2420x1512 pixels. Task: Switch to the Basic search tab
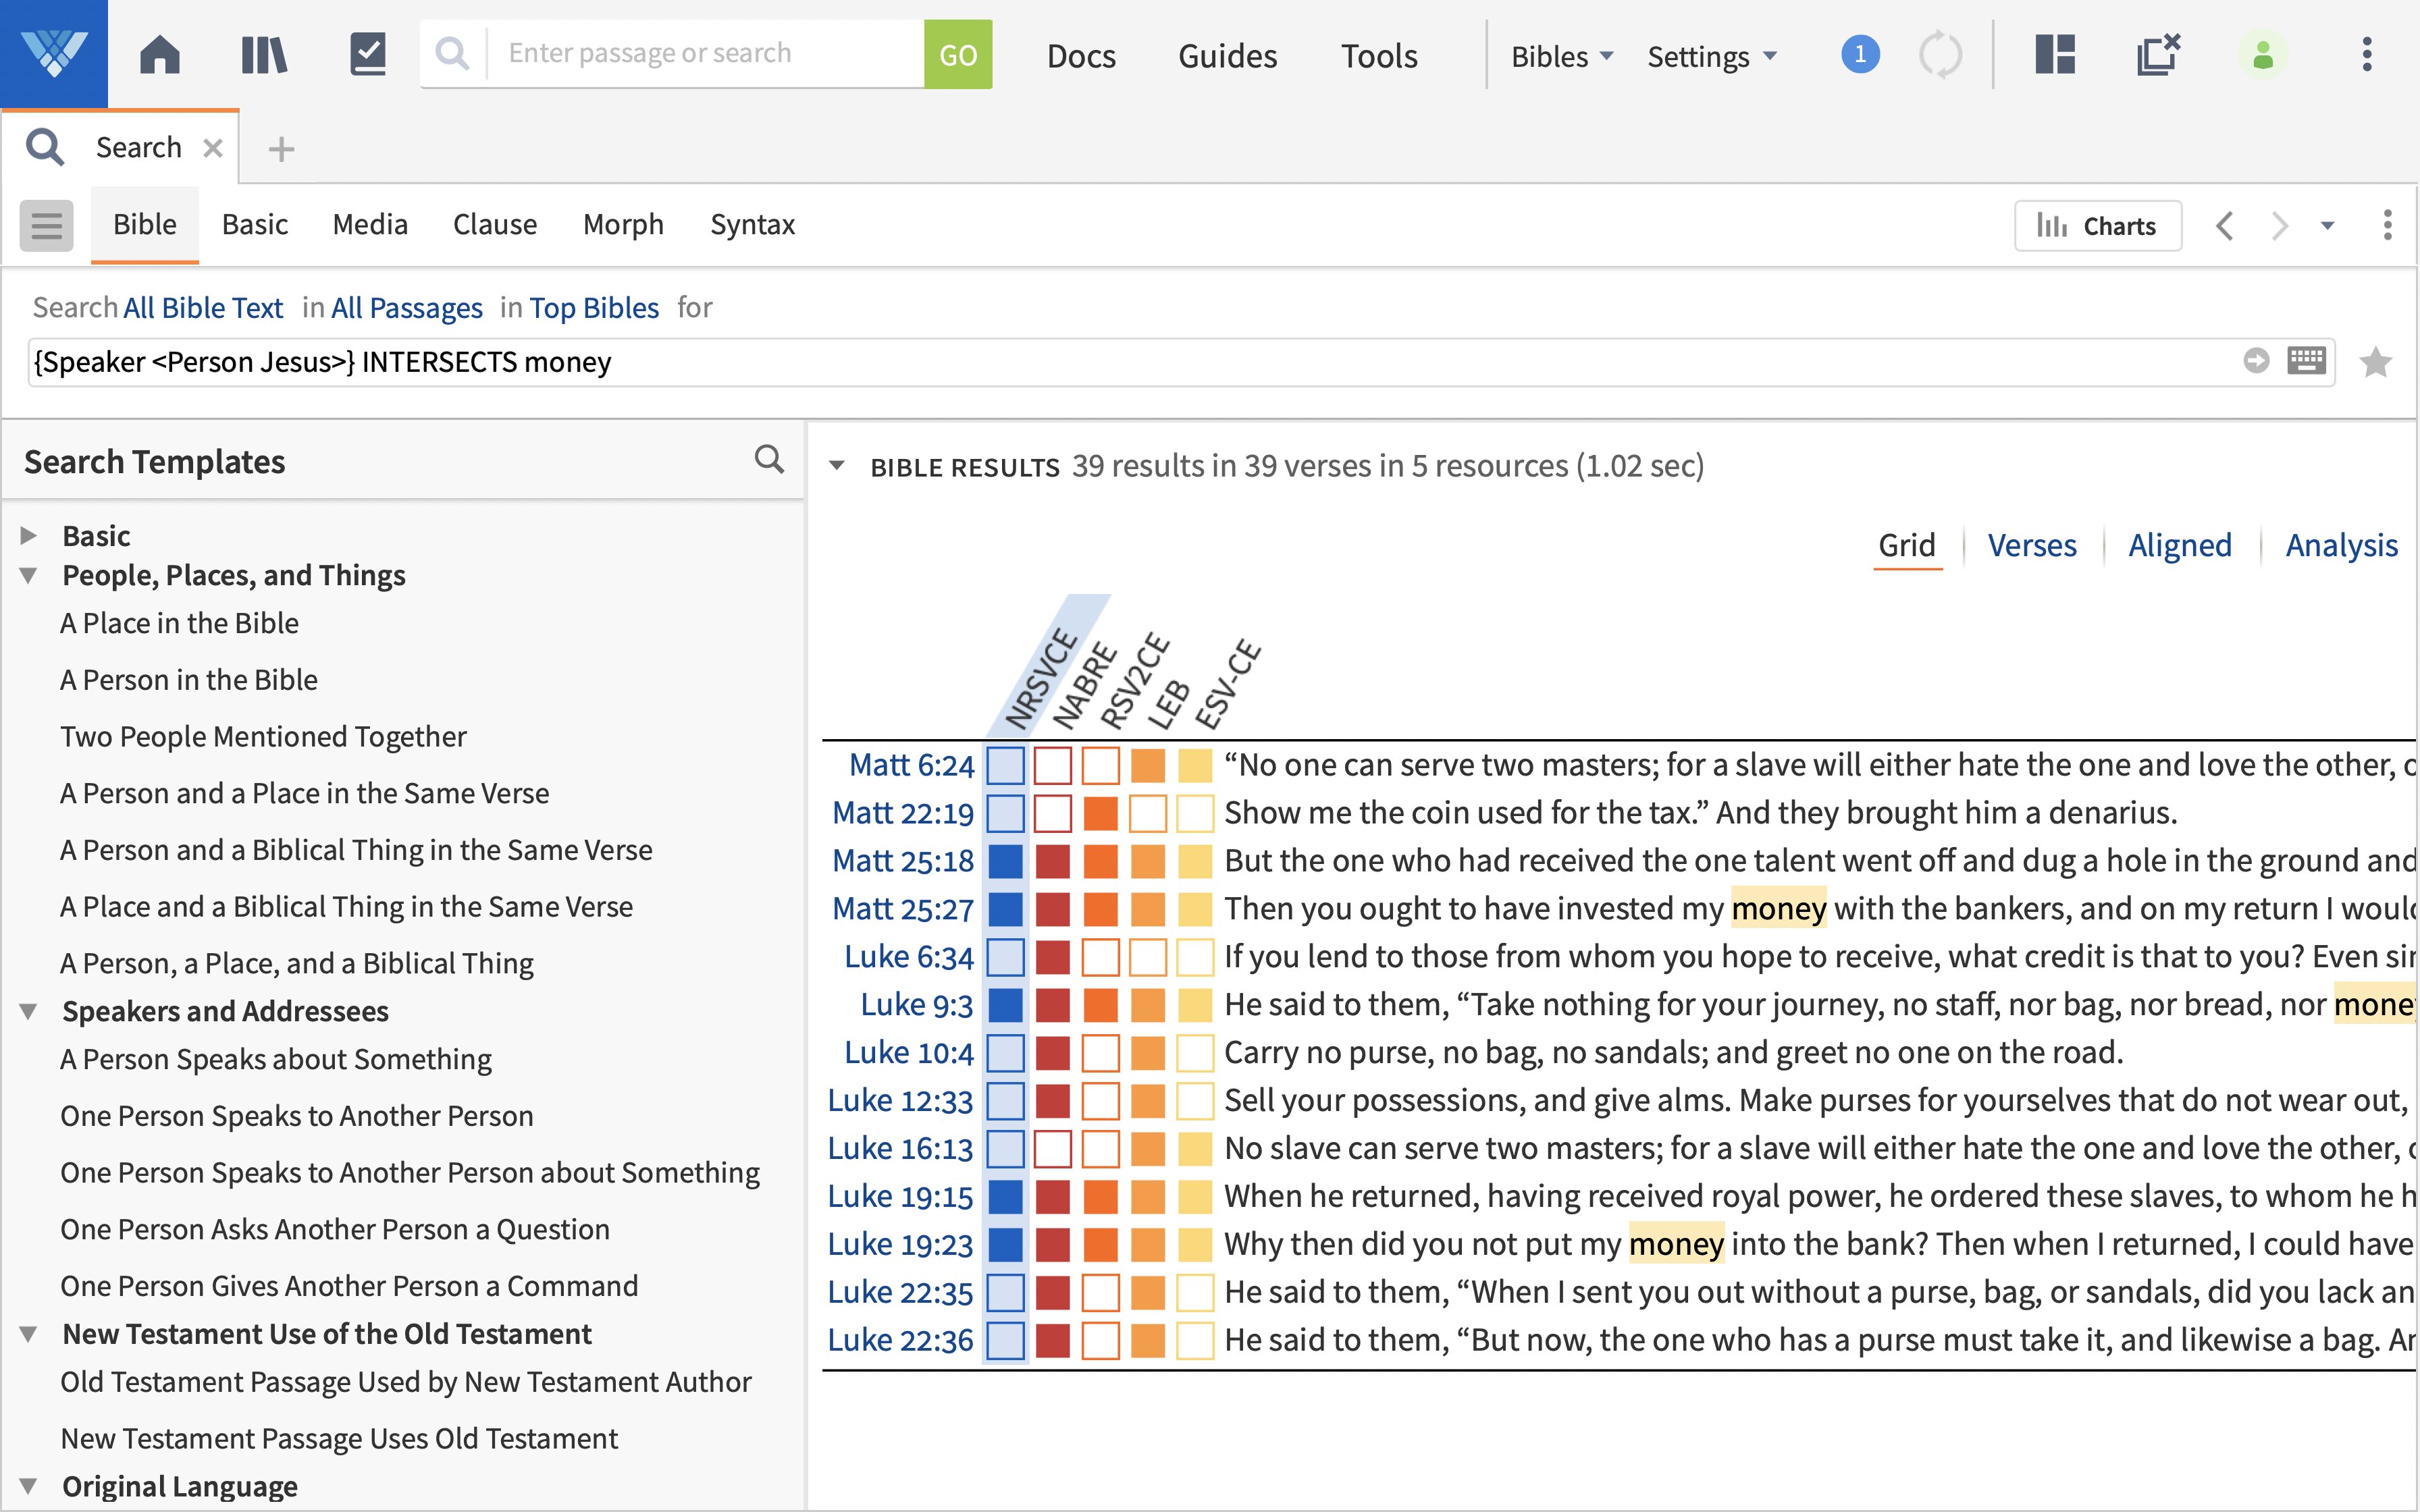click(x=255, y=224)
